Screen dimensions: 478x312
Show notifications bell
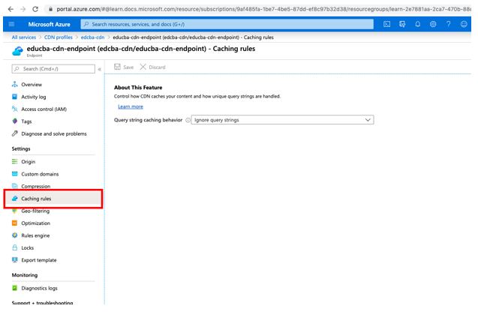click(x=418, y=24)
